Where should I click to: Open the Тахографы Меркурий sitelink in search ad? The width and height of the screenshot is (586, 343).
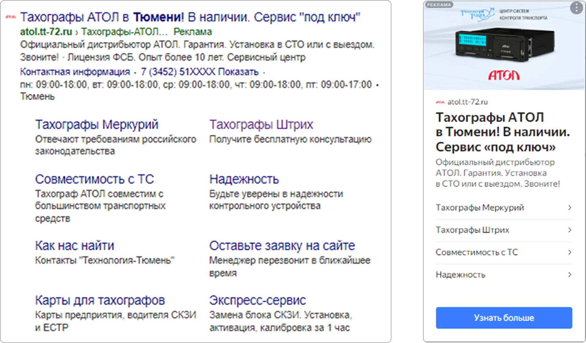click(x=97, y=124)
